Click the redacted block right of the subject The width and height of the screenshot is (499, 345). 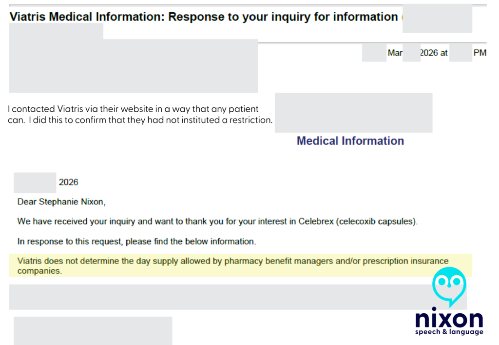tap(437, 19)
